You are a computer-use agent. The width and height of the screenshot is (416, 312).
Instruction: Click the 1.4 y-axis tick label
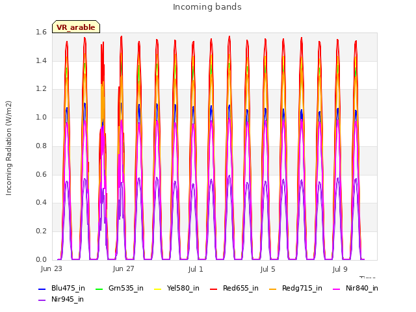tap(41, 60)
